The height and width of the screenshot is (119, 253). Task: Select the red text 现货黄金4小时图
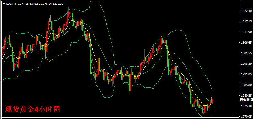tap(32, 109)
